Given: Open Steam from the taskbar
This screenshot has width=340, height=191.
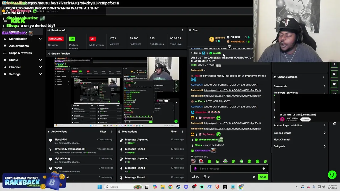Looking at the screenshot, I should [x=178, y=187].
